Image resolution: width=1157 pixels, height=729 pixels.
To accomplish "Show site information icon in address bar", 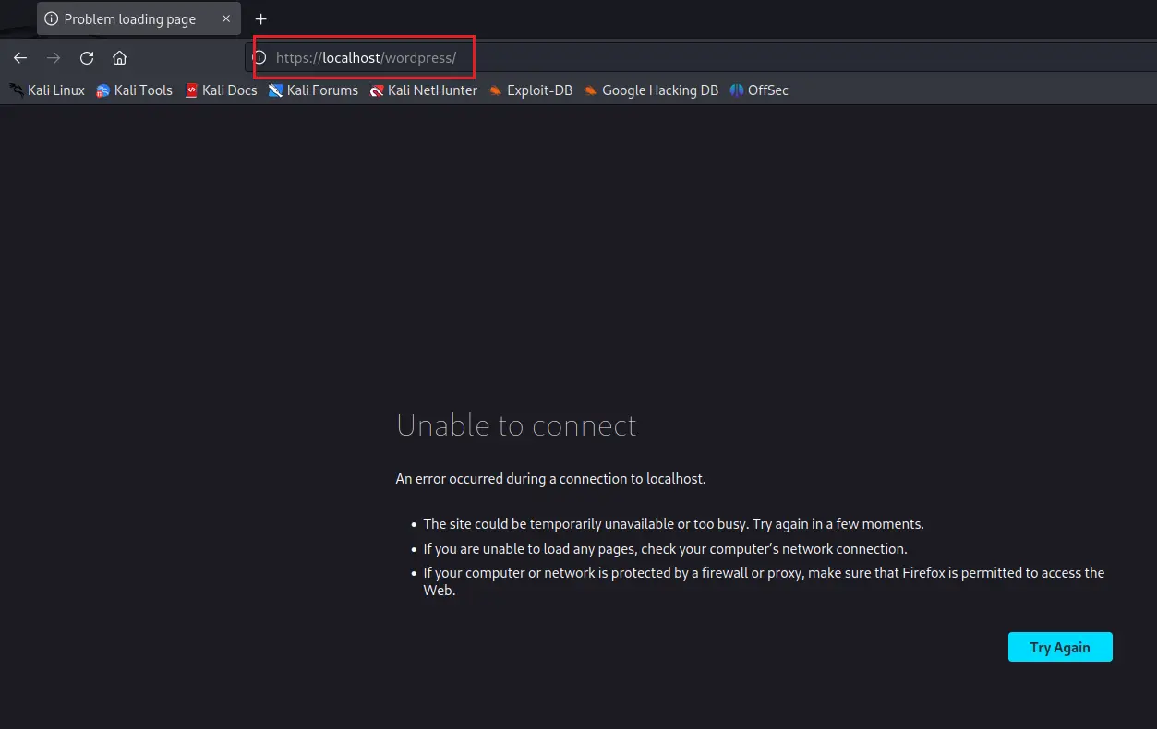I will pyautogui.click(x=260, y=58).
